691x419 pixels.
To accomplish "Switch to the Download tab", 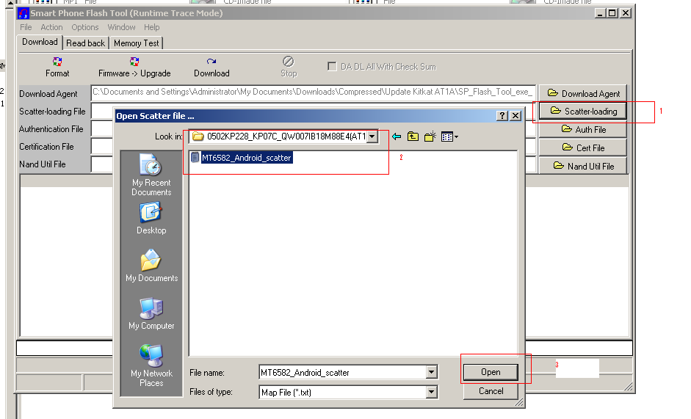I will pos(40,42).
